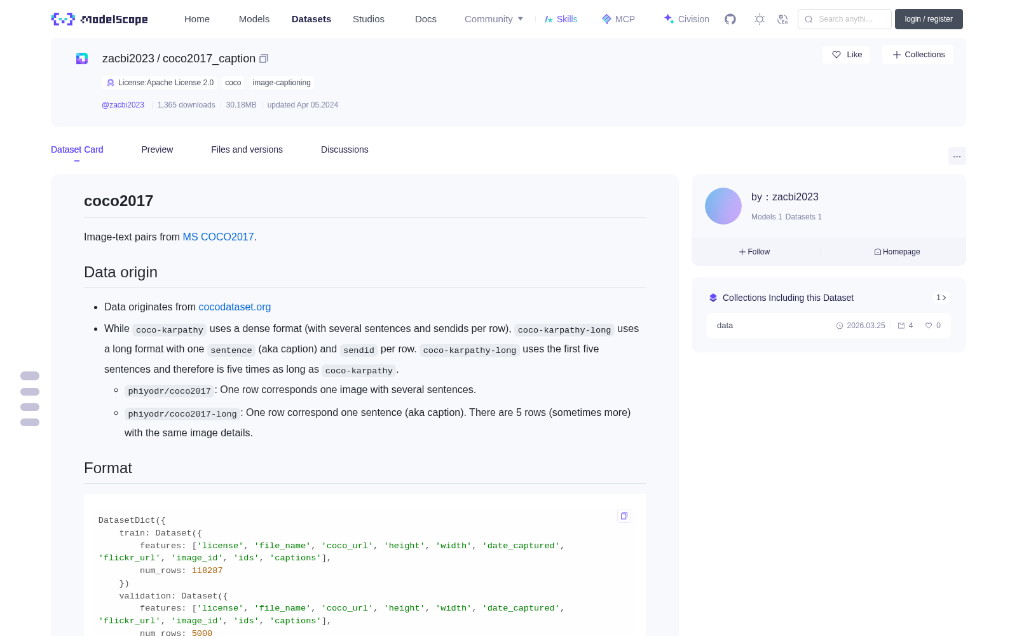Open Datasets in navigation bar

point(311,19)
